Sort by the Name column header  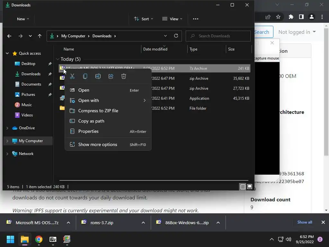tap(69, 49)
